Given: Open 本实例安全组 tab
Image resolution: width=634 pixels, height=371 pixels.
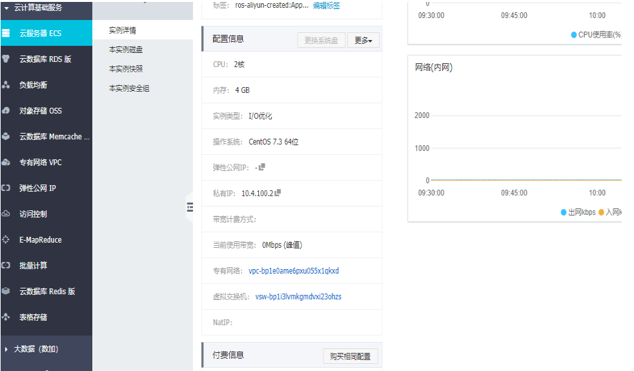Looking at the screenshot, I should [x=129, y=88].
